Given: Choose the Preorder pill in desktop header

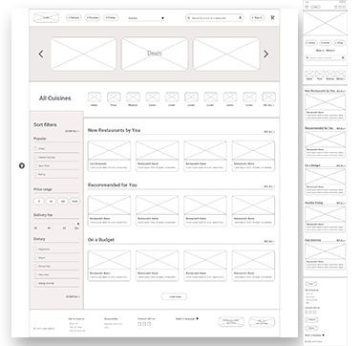Looking at the screenshot, I should click(x=93, y=18).
